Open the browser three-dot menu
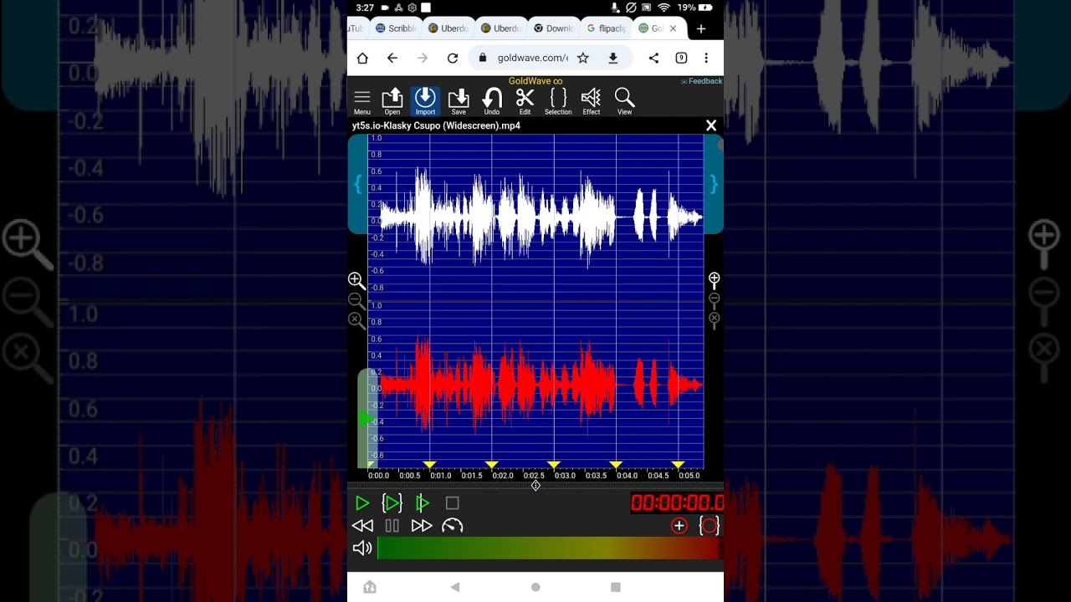 click(706, 58)
